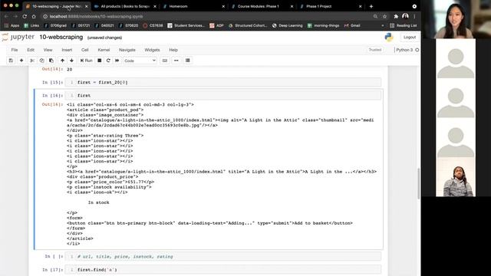Move selected cell up arrow

coord(62,61)
